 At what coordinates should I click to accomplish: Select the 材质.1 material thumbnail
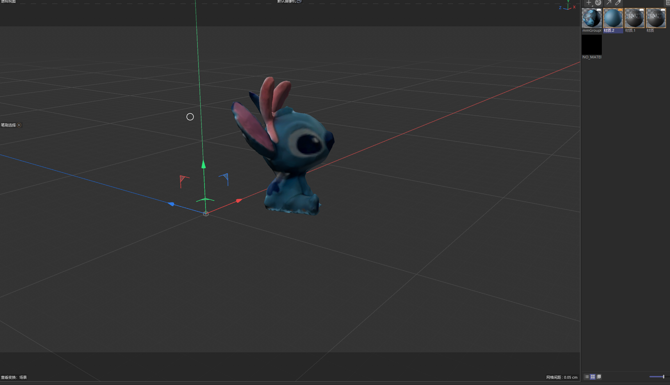[634, 18]
